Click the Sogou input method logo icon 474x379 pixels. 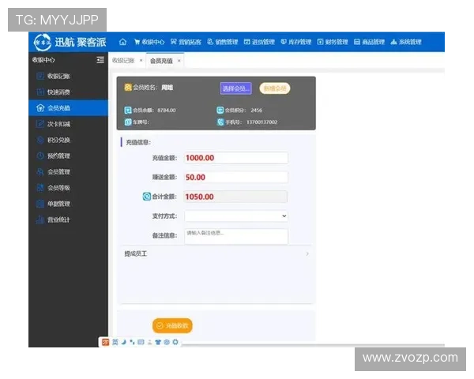coord(106,342)
